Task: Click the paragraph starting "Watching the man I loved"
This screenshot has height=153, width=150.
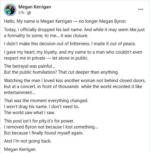Action: click(x=75, y=87)
